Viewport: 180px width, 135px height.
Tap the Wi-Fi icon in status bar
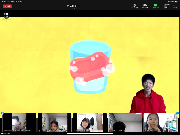(x=169, y=2)
